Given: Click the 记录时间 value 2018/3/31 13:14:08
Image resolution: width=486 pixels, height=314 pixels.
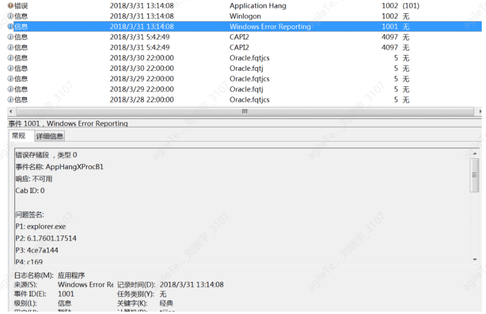Looking at the screenshot, I should tap(192, 284).
